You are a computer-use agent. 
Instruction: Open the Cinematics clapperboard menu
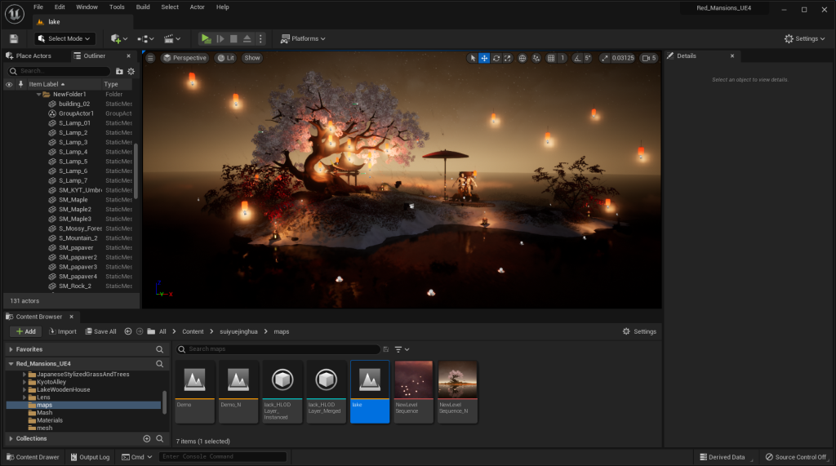tap(171, 38)
